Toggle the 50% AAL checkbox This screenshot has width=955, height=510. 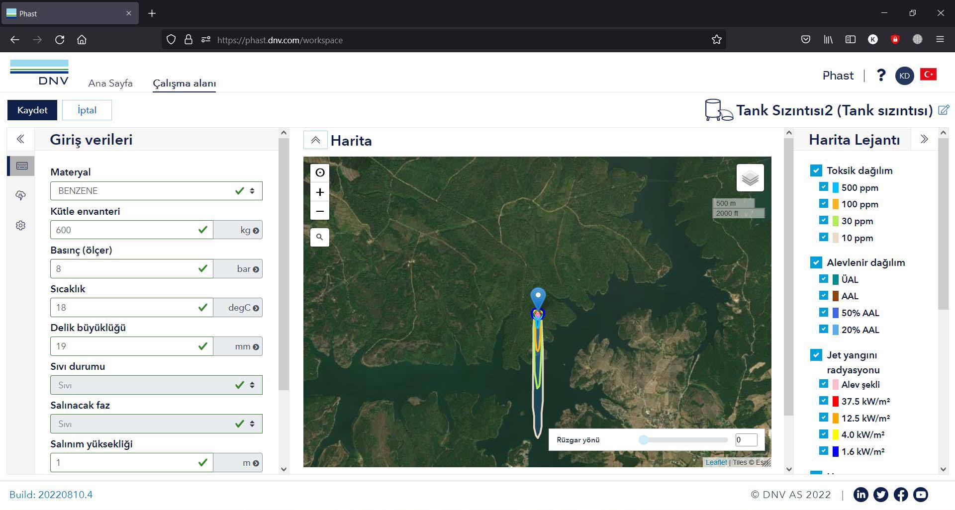pos(824,312)
